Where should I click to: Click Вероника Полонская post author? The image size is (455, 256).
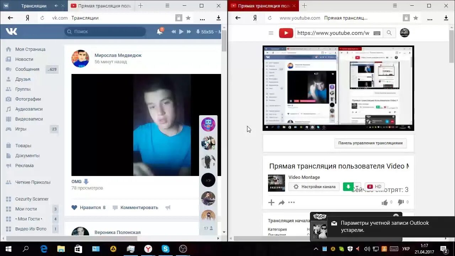tap(118, 233)
